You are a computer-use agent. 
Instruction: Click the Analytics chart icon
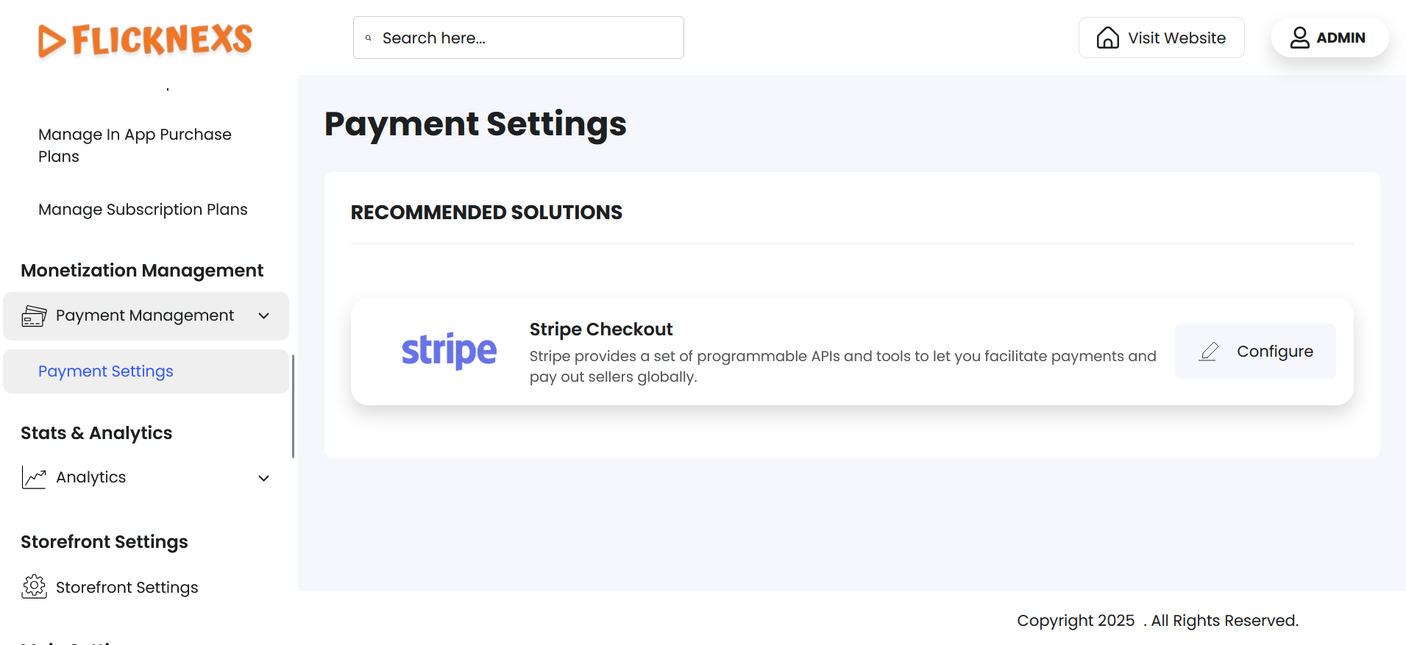pyautogui.click(x=34, y=477)
